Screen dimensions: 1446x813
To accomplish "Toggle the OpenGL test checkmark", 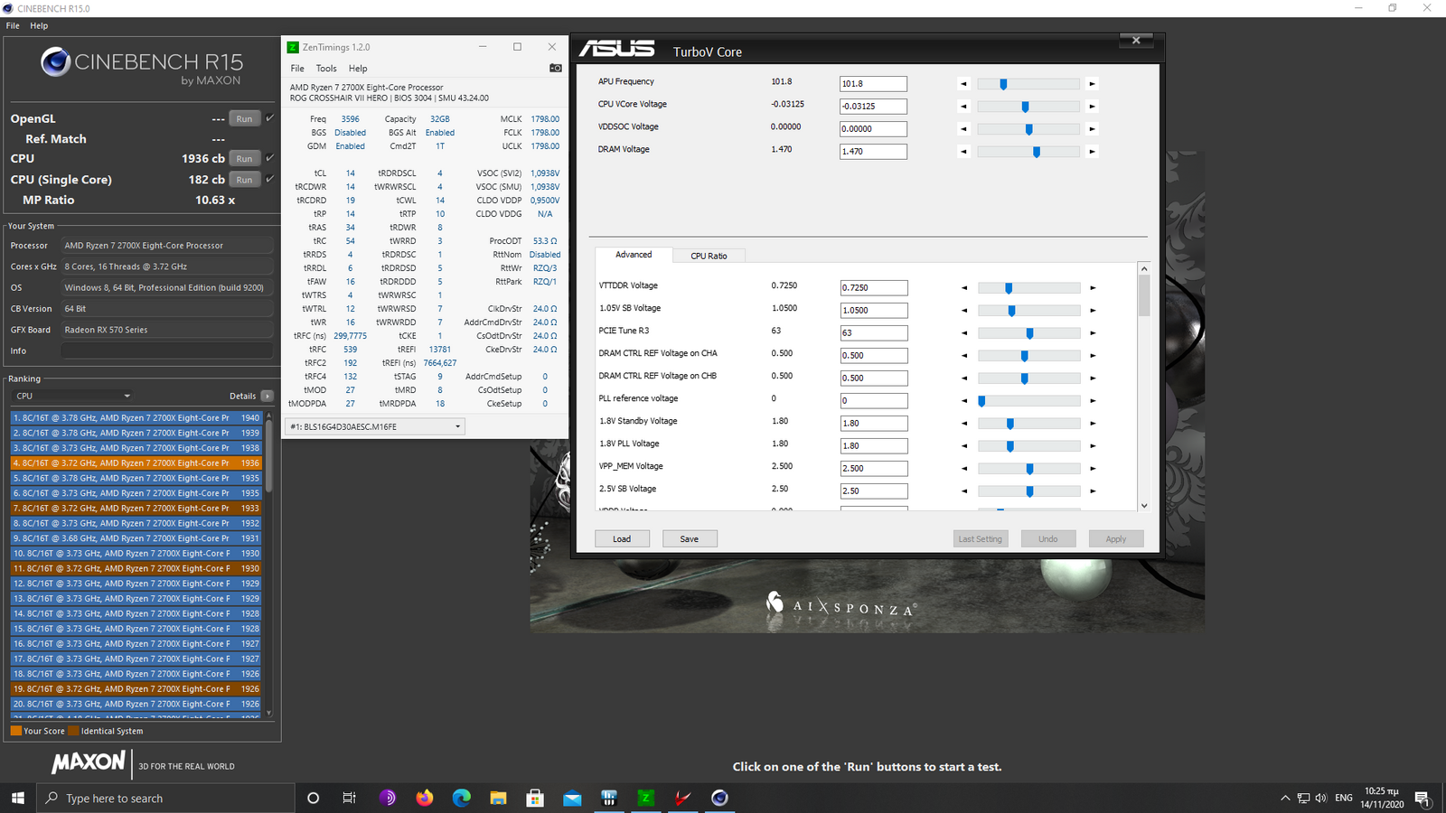I will (269, 118).
